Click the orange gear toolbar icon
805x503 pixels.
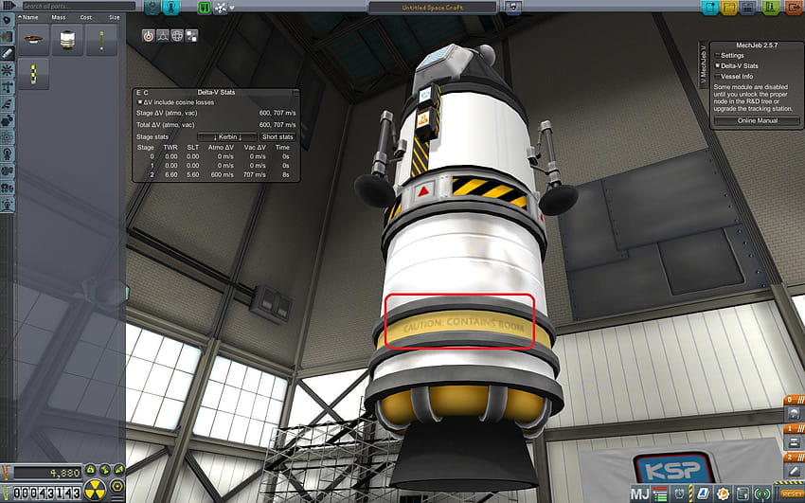tap(723, 494)
